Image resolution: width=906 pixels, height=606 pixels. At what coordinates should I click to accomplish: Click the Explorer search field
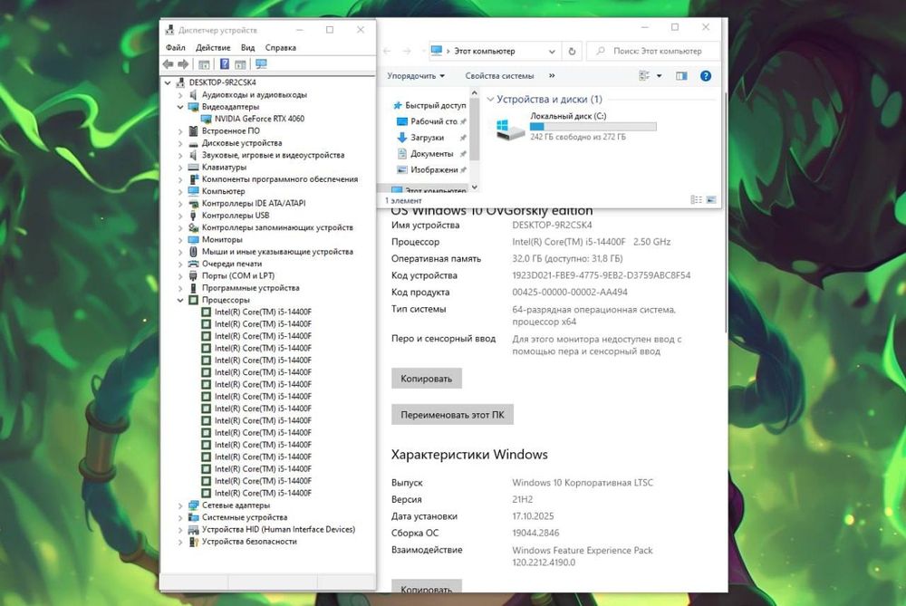click(x=654, y=51)
